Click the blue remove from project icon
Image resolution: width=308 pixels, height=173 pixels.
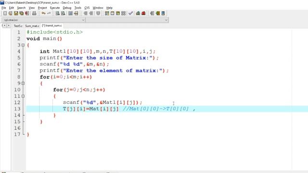click(163, 13)
